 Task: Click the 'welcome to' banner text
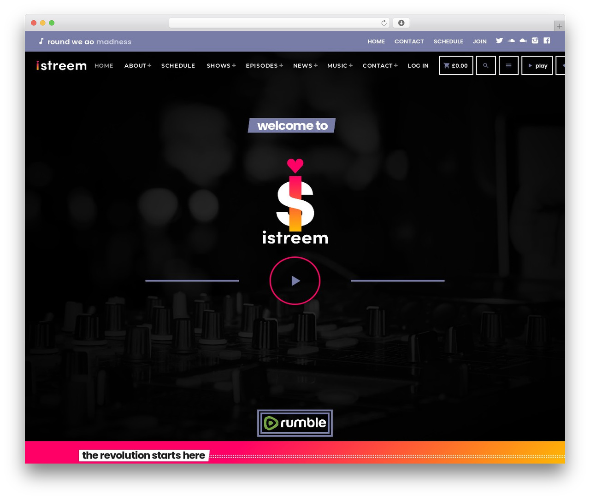coord(292,126)
